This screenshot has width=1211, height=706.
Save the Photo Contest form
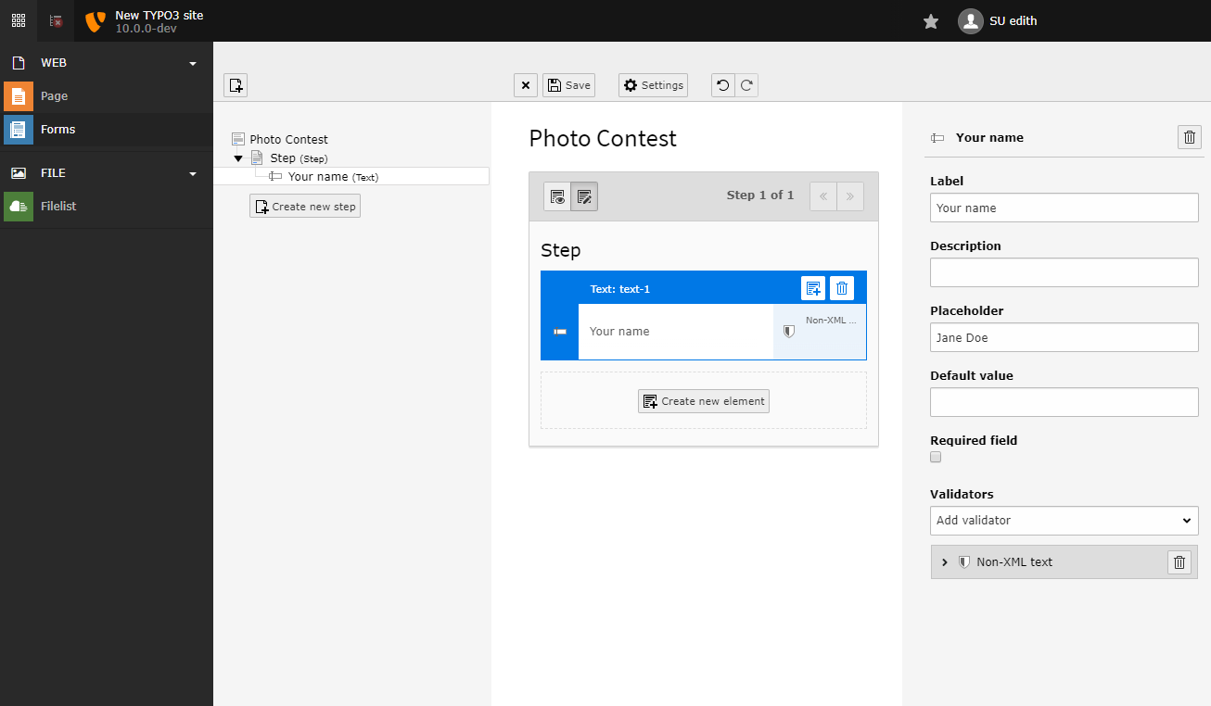pos(568,84)
